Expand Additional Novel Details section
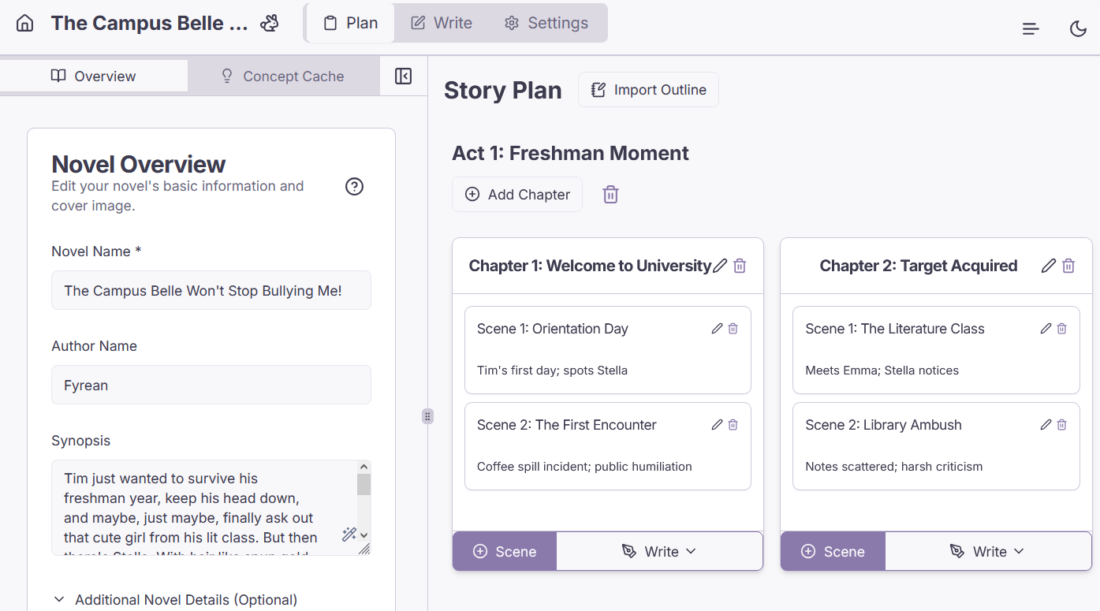The height and width of the screenshot is (611, 1100). (174, 599)
